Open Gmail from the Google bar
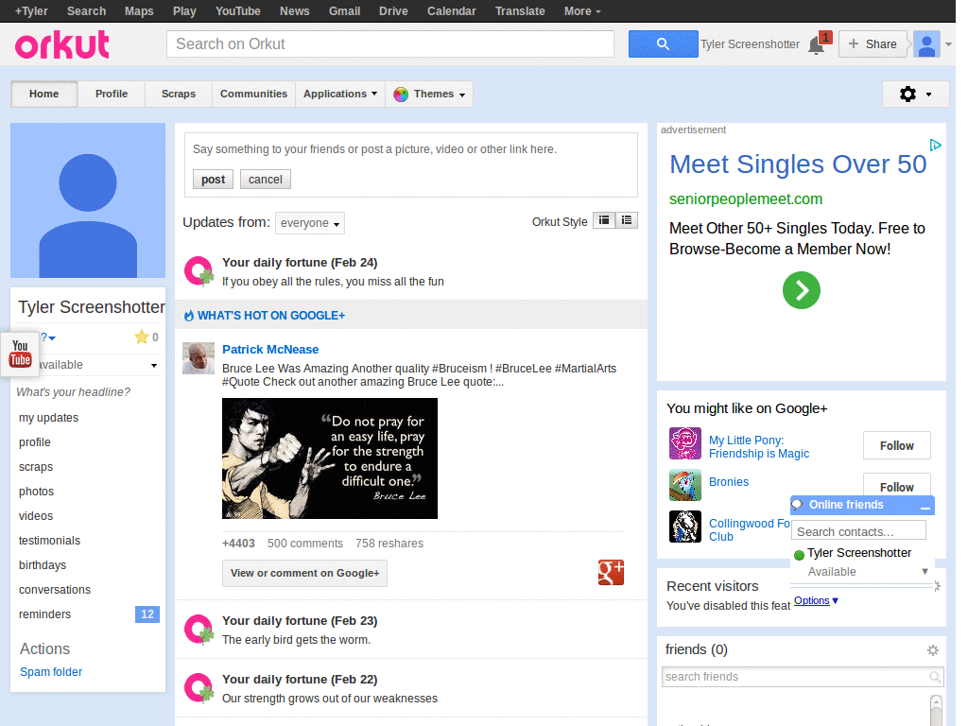968x726 pixels. click(344, 11)
